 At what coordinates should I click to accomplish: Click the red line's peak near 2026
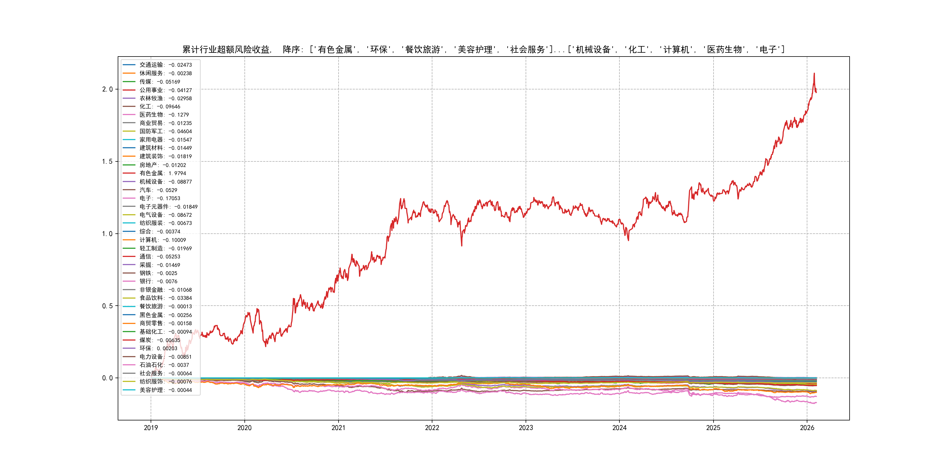click(x=814, y=74)
